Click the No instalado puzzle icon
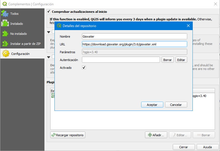The width and height of the screenshot is (220, 151). pos(5,34)
